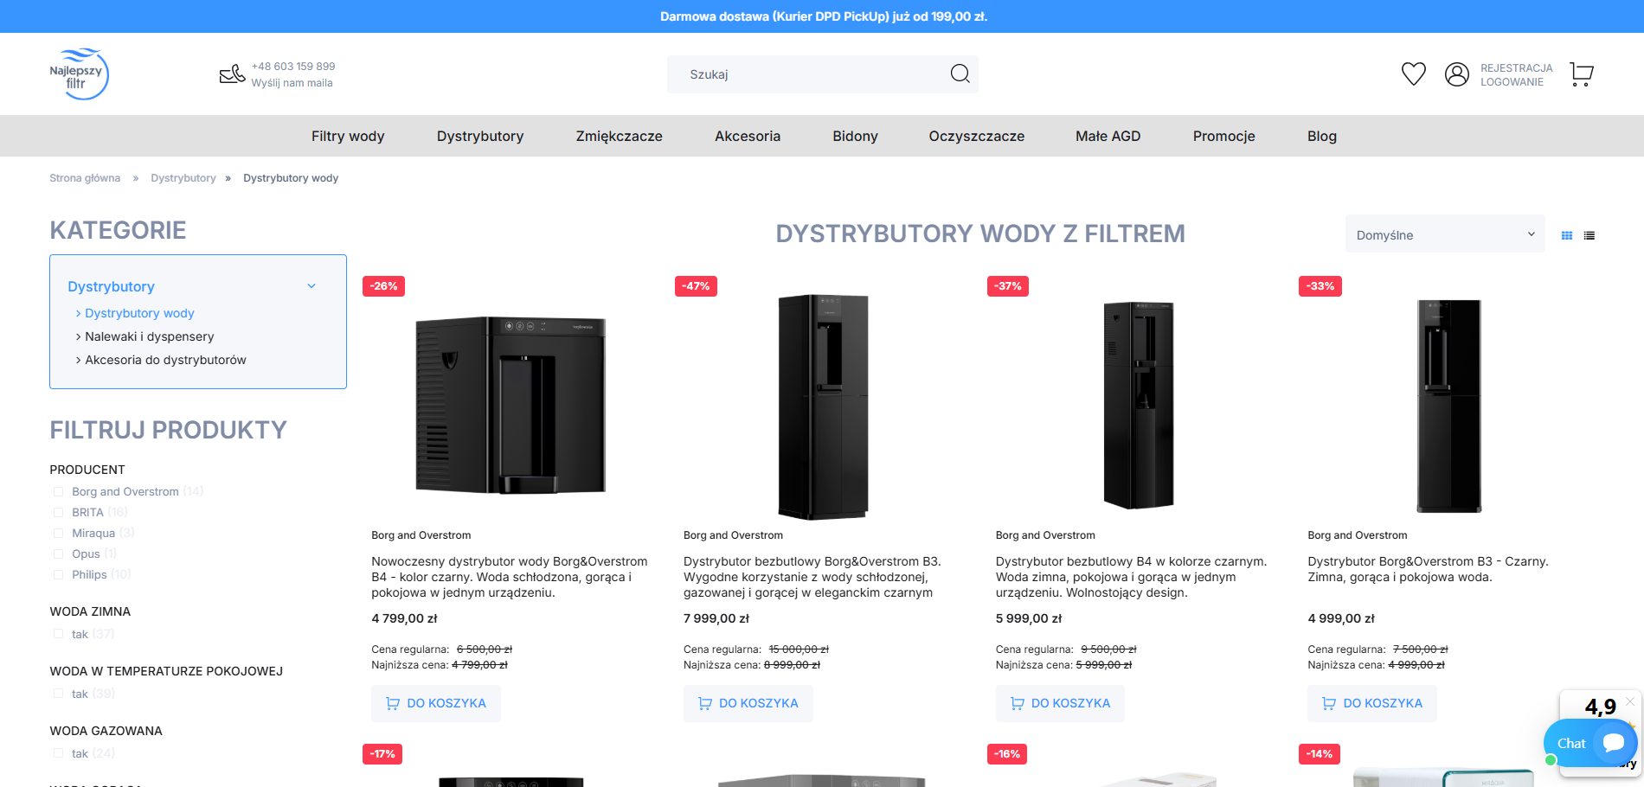Switch to list view layout

1589,235
